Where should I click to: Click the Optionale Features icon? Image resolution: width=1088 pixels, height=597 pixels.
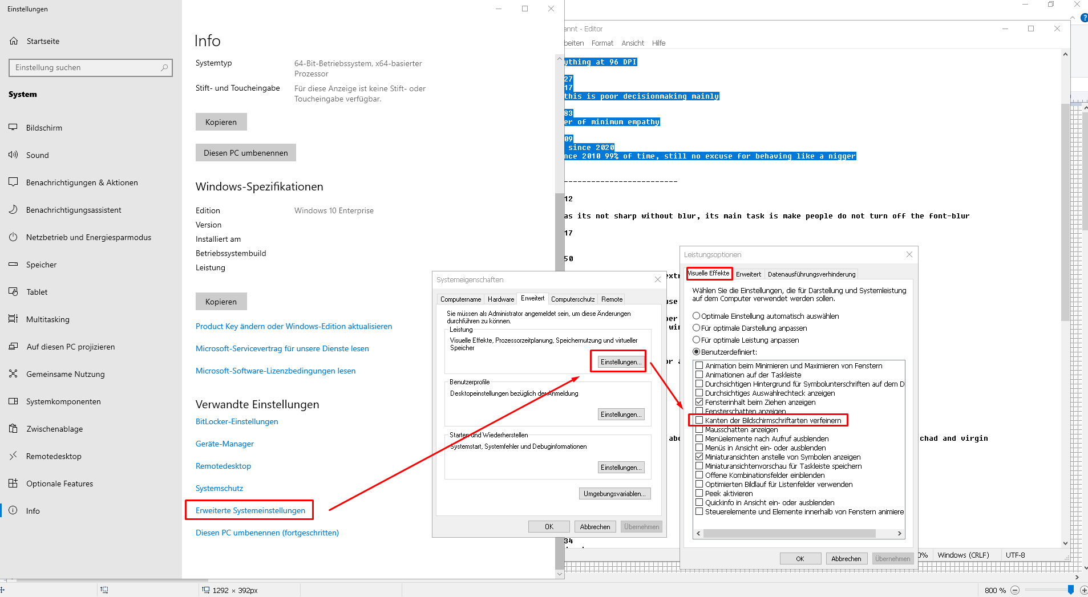coord(13,484)
